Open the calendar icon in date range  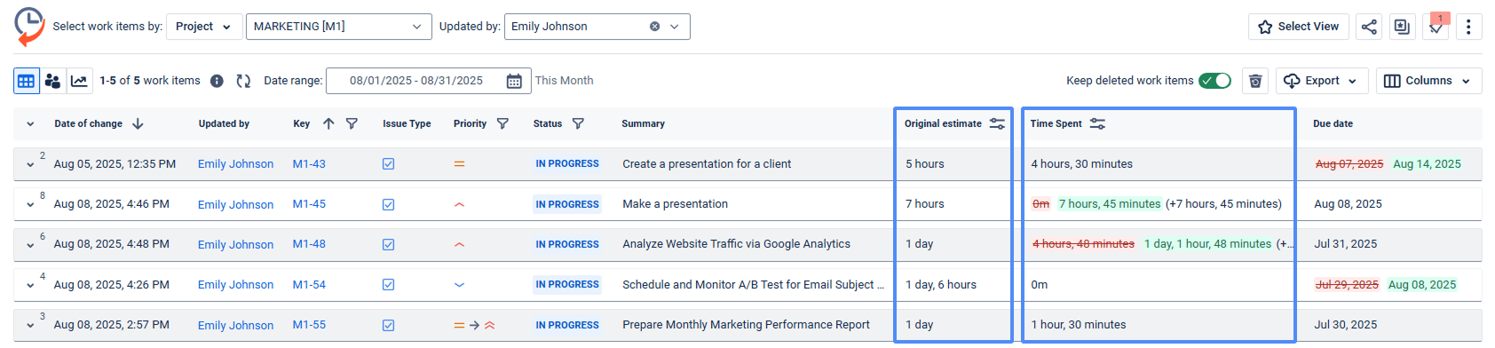514,81
